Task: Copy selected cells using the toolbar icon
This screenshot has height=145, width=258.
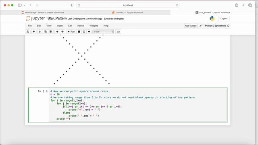Action: (x=46, y=31)
